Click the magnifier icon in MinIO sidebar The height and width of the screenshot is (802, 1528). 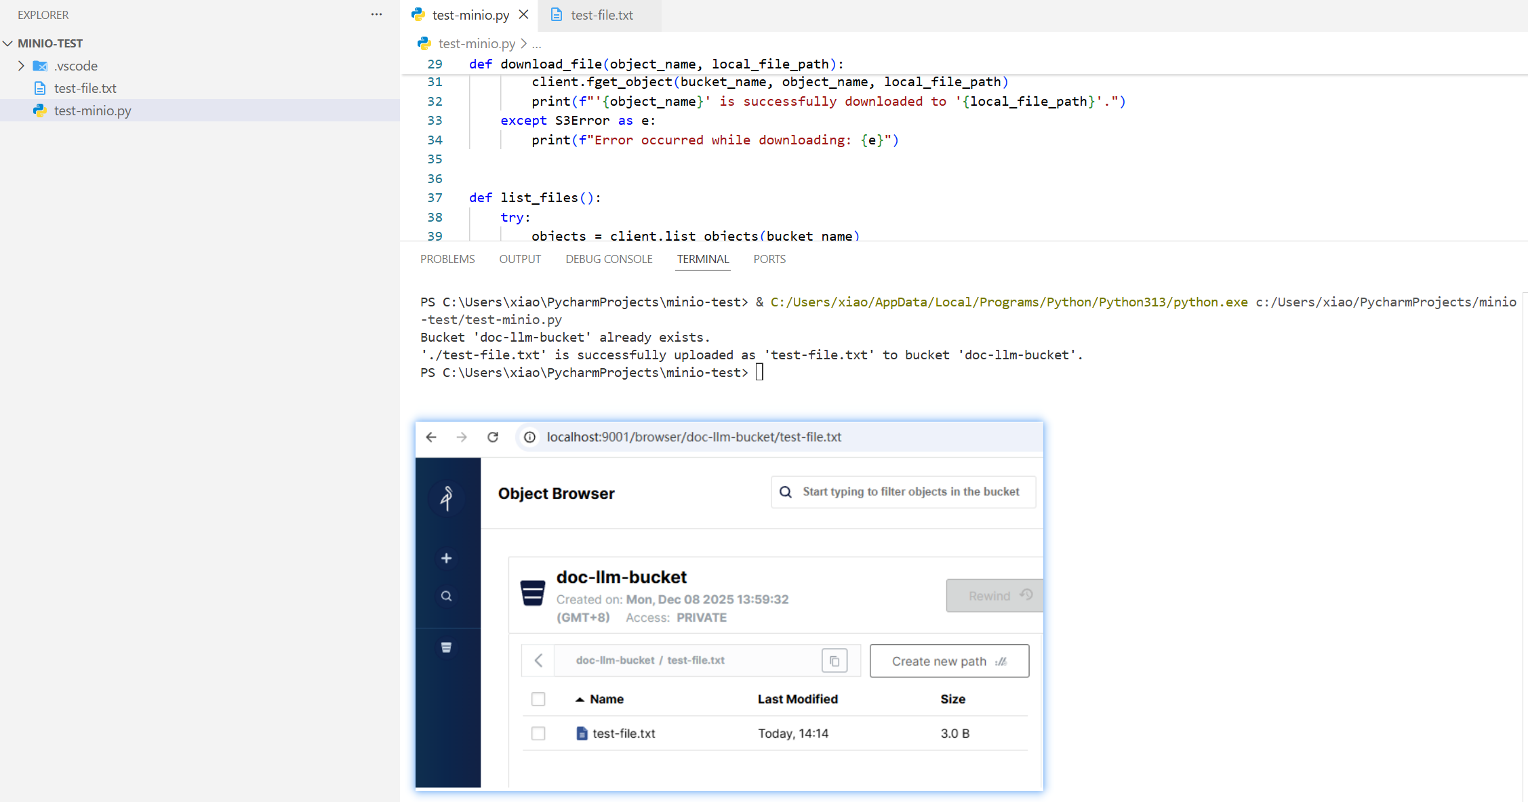click(446, 596)
